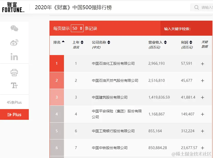The image size is (213, 158).
Task: Expand key data for 中国中铁股份有限公司
Action: point(203,148)
